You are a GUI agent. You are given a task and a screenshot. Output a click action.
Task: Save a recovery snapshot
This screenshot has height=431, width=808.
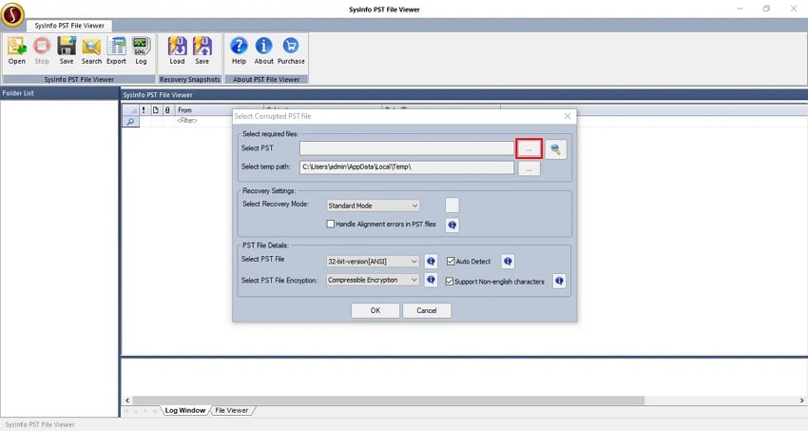point(202,50)
